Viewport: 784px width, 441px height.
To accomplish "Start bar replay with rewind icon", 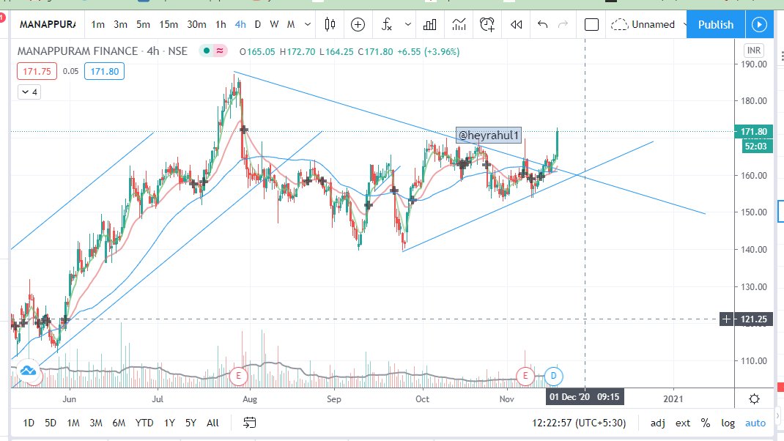I will pos(517,24).
